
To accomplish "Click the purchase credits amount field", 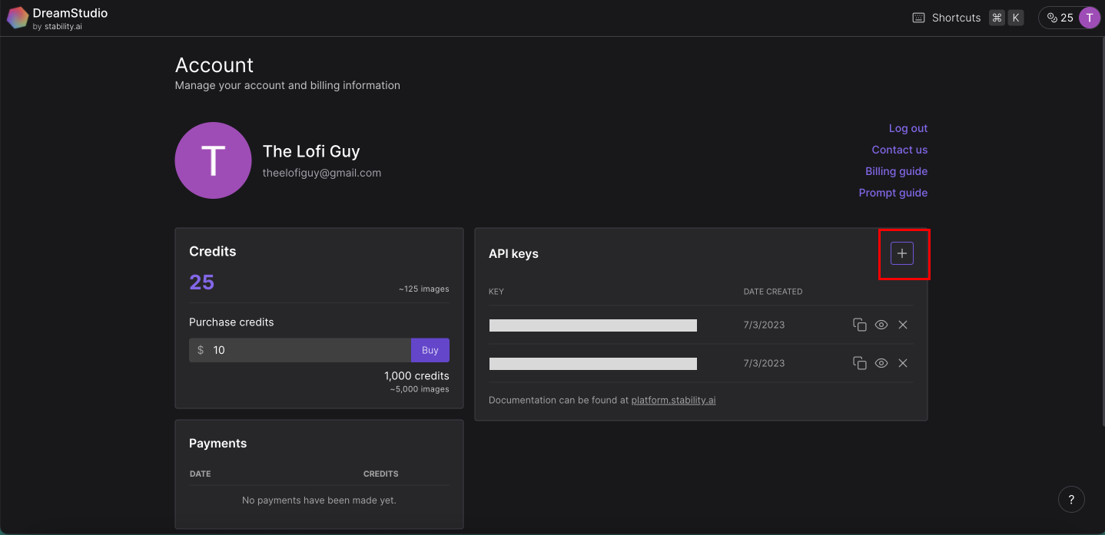I will pos(307,350).
